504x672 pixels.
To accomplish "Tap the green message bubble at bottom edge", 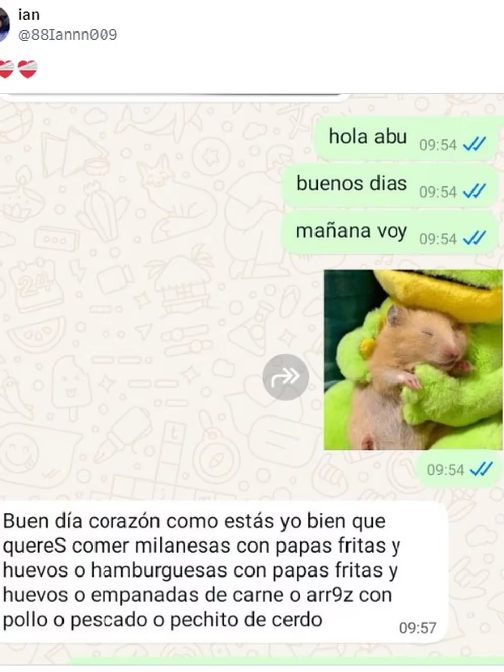I will tap(285, 661).
